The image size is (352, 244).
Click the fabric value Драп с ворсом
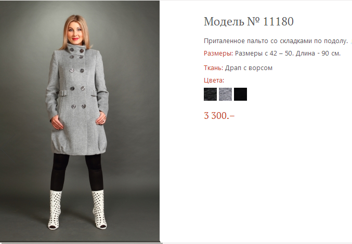pos(249,68)
